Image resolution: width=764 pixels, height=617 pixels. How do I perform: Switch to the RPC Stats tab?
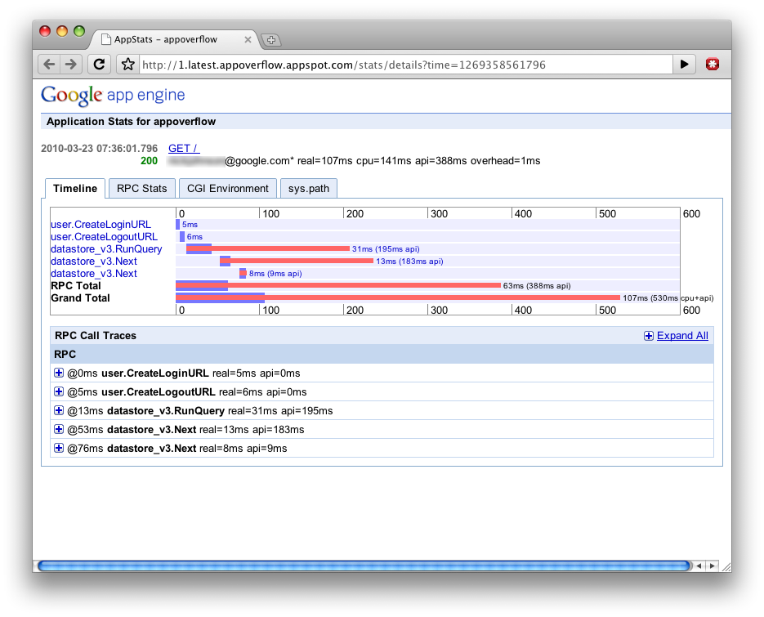[141, 189]
